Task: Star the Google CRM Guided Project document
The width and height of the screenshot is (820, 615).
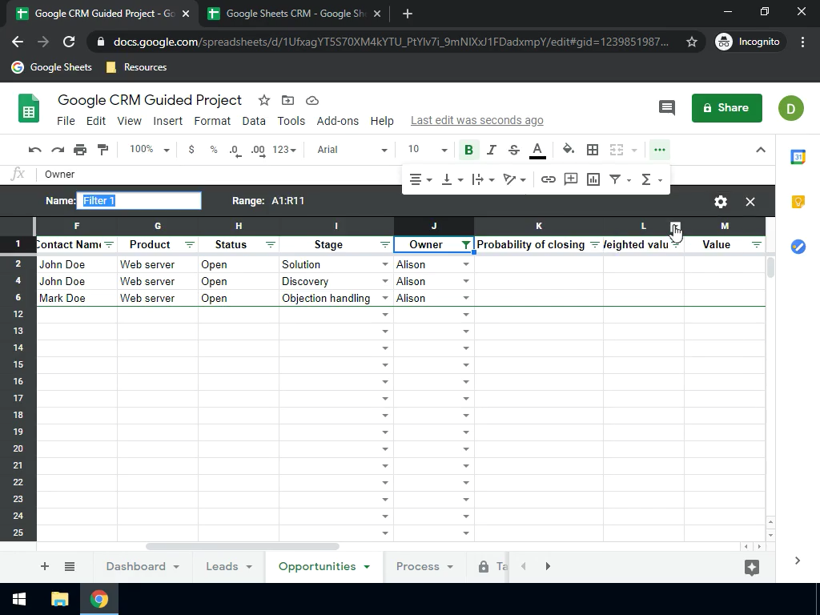Action: click(263, 100)
